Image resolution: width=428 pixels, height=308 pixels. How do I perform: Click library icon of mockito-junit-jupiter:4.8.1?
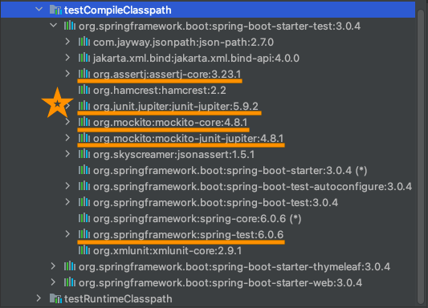84,138
